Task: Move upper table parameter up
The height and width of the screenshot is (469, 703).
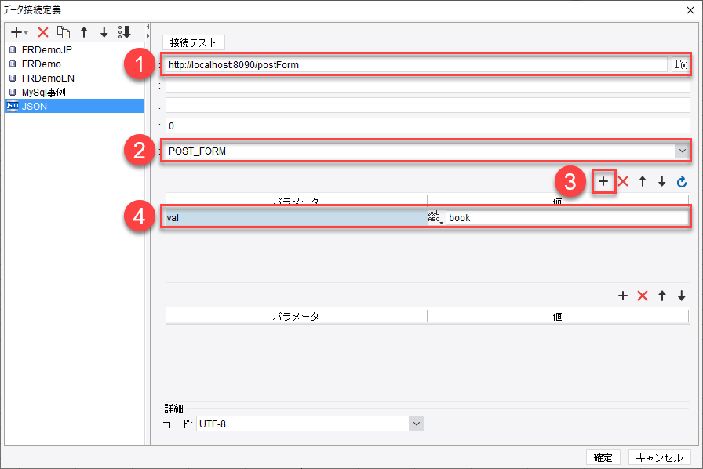Action: pyautogui.click(x=643, y=182)
